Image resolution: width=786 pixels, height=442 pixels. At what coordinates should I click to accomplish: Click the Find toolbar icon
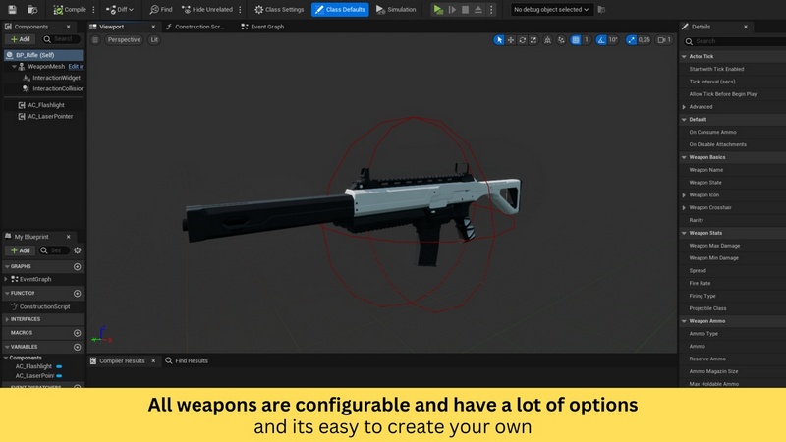160,9
